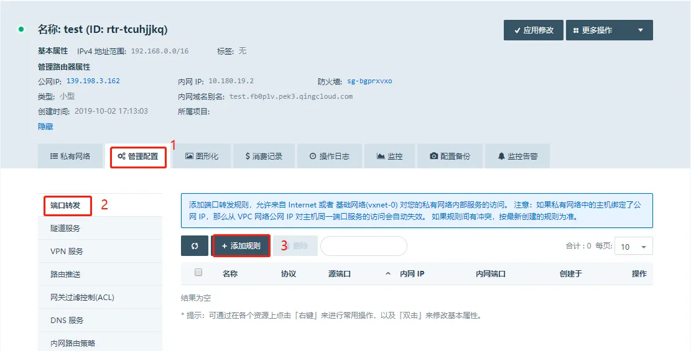Click the 应用修改 button
The image size is (691, 351).
(x=533, y=30)
